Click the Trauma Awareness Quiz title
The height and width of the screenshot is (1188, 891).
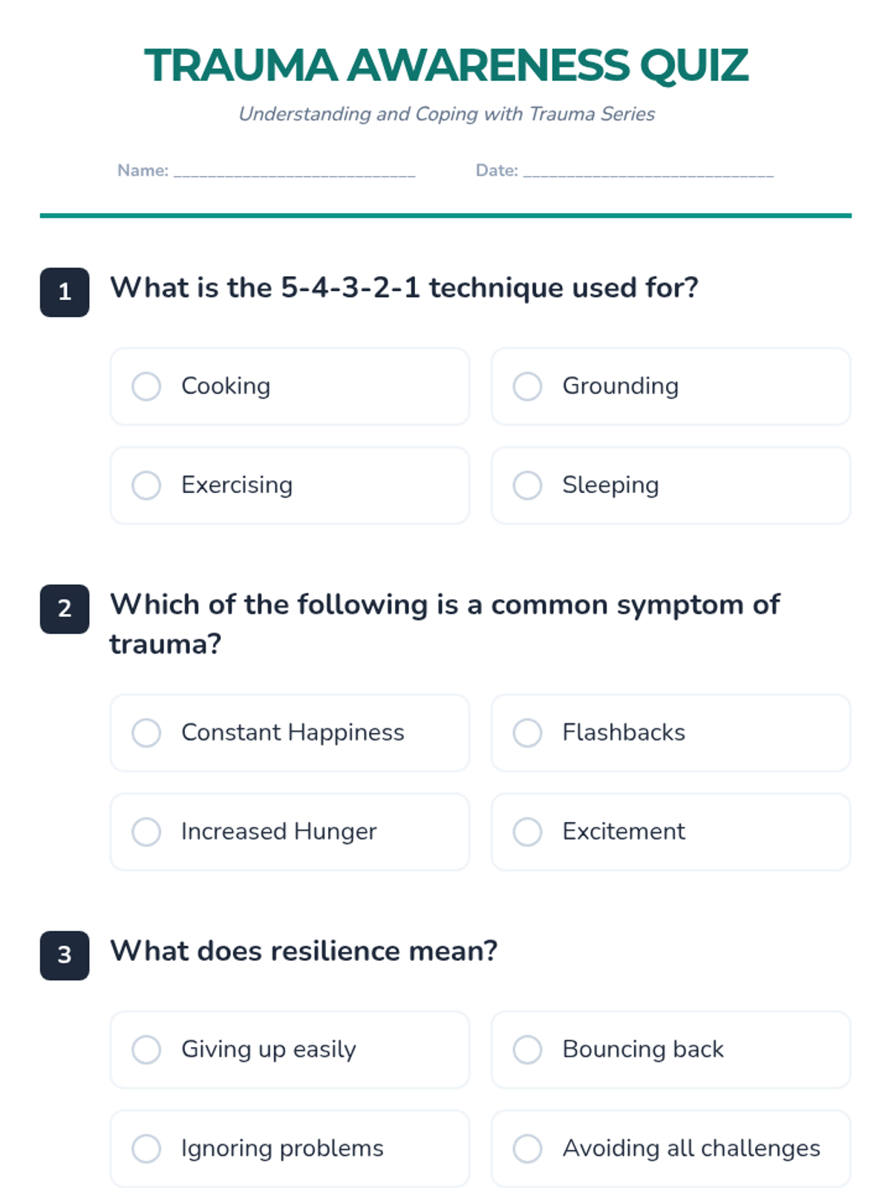pos(446,65)
